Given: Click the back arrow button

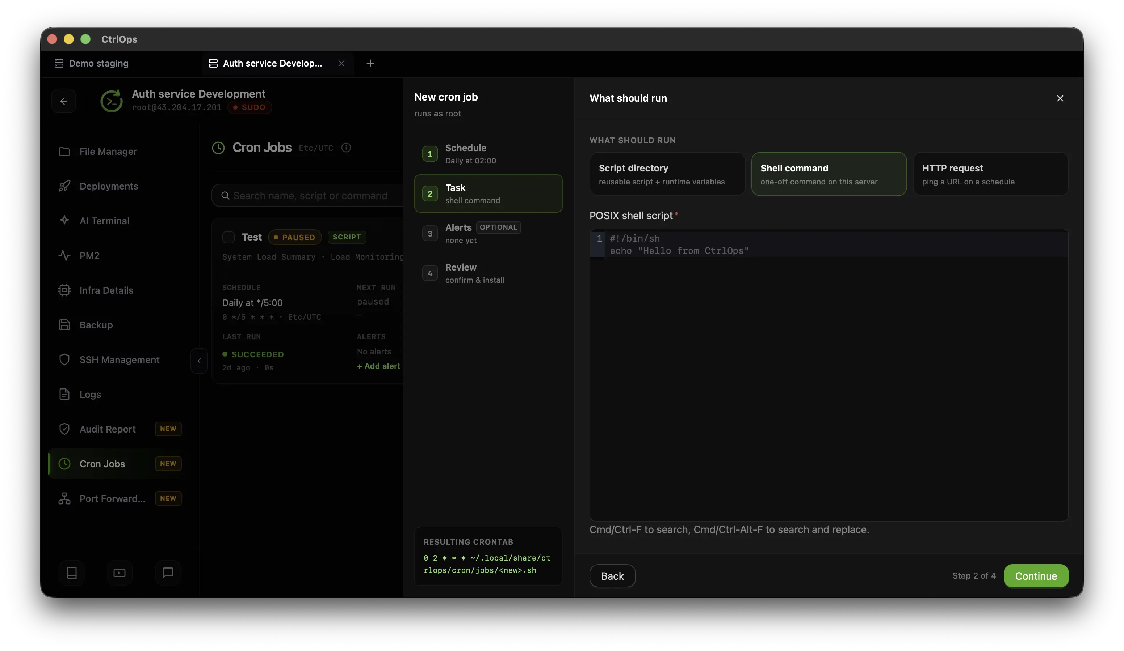Looking at the screenshot, I should pyautogui.click(x=64, y=101).
